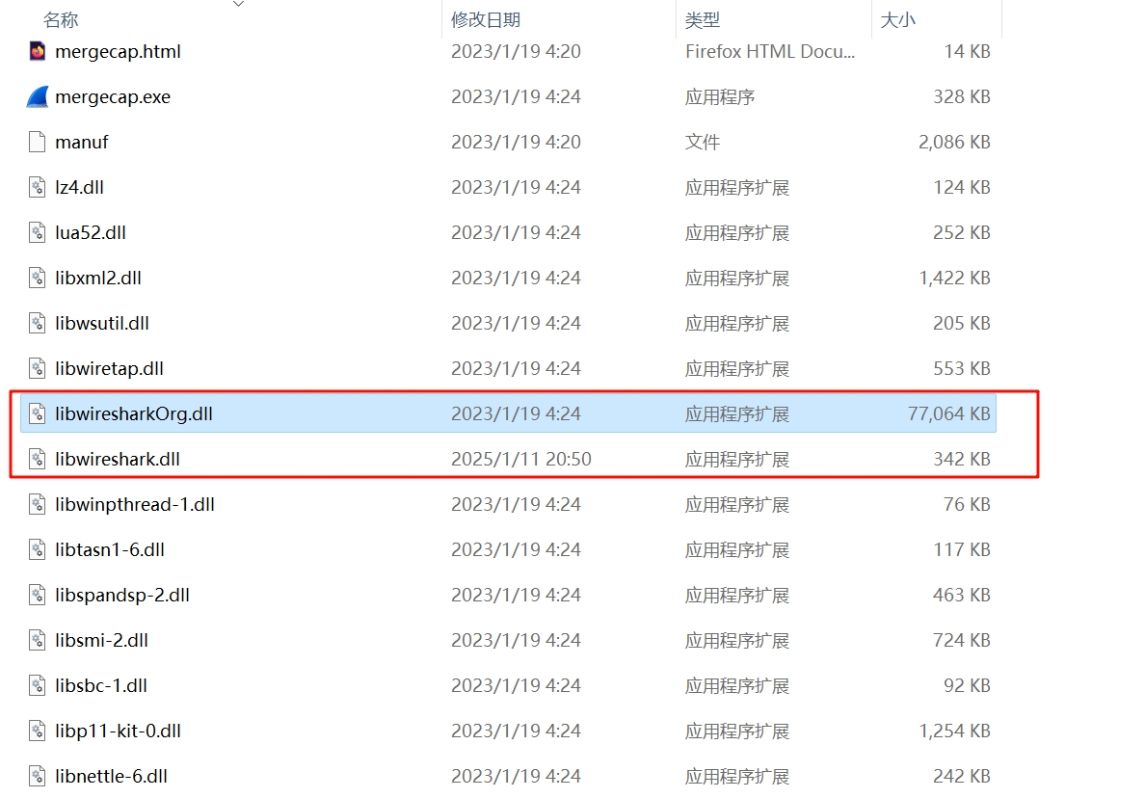Image resolution: width=1145 pixels, height=798 pixels.
Task: Click the libtasn1-6.dll file entry
Action: (x=110, y=549)
